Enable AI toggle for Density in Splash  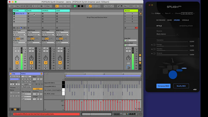154,49
